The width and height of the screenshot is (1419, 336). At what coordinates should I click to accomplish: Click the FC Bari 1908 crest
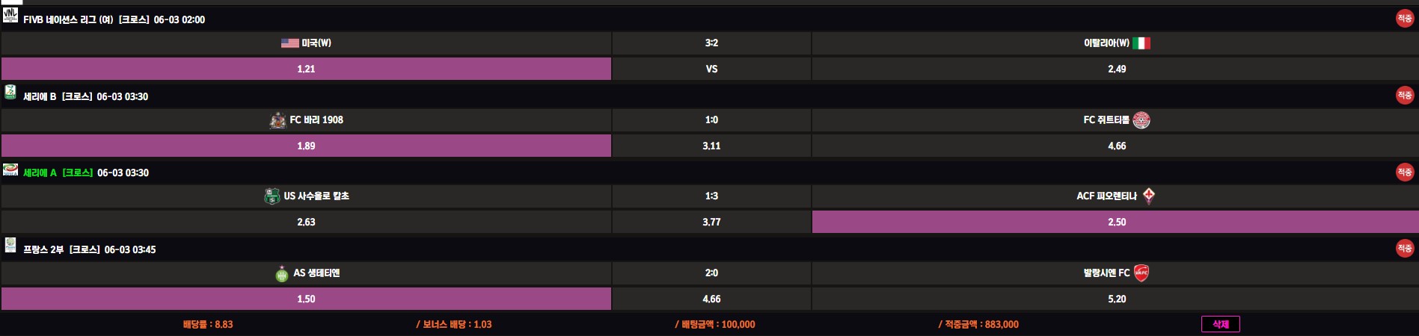click(x=278, y=120)
